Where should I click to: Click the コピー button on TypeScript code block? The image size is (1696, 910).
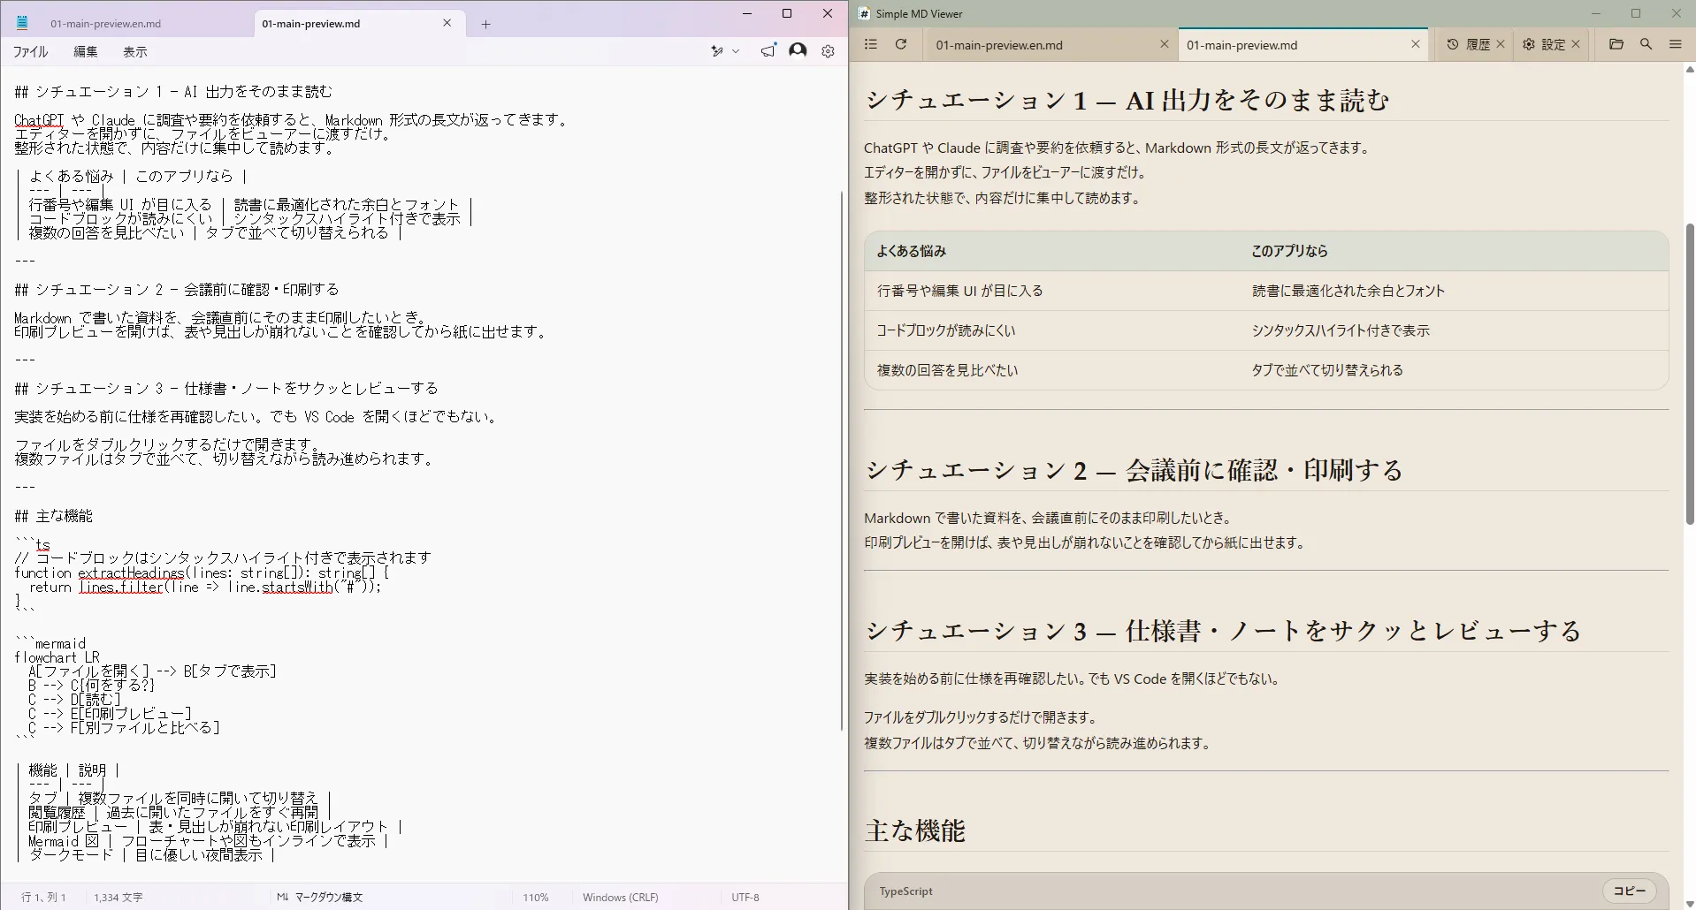coord(1630,891)
